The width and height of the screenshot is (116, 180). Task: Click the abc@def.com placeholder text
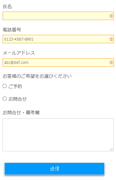pos(16,63)
